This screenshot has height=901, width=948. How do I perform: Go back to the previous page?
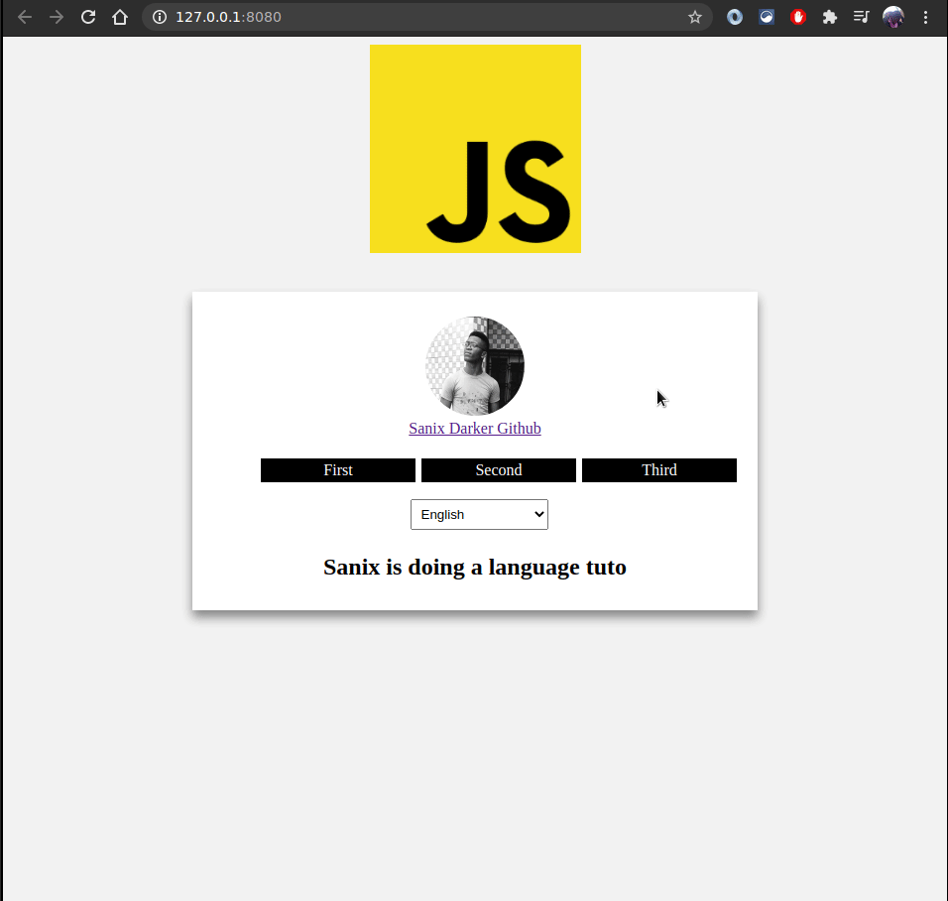tap(25, 17)
